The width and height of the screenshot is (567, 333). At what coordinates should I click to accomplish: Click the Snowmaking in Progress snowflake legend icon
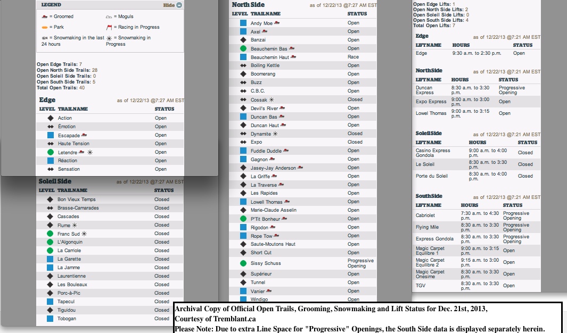(109, 38)
